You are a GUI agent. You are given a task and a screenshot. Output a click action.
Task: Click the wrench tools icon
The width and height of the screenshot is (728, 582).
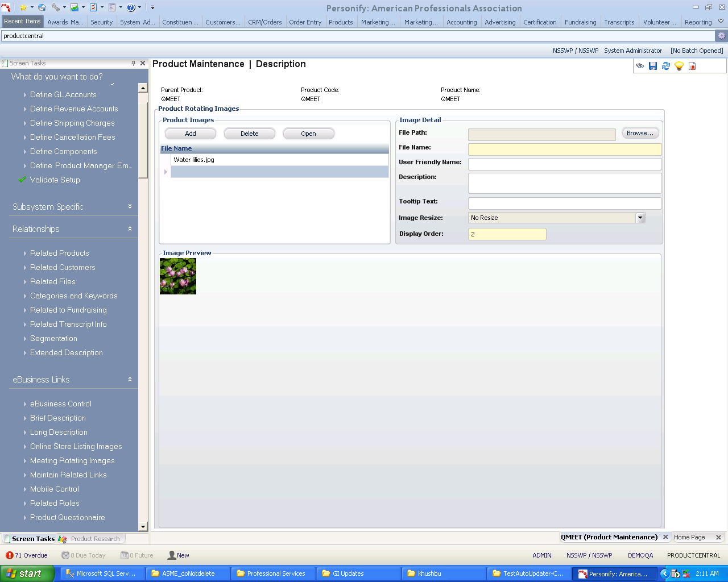coord(55,7)
